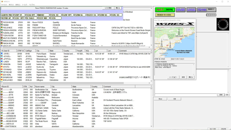Open the ツール(T) menu

pos(25,5)
